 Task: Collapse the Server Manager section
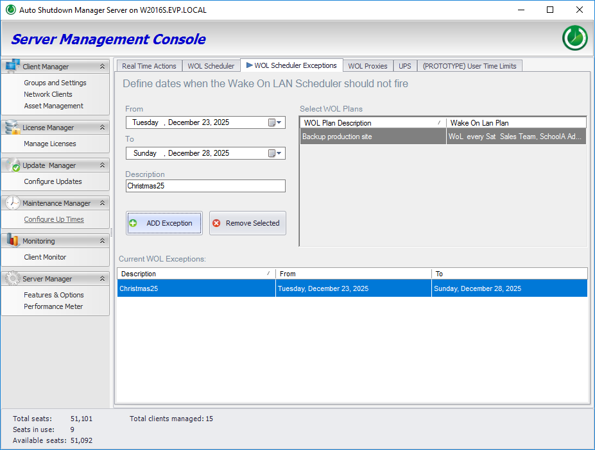tap(101, 279)
